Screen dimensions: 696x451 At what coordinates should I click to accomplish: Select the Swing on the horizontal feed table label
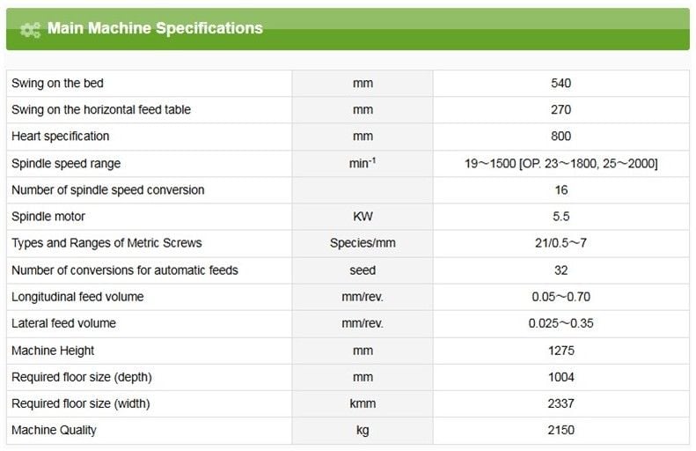click(101, 110)
